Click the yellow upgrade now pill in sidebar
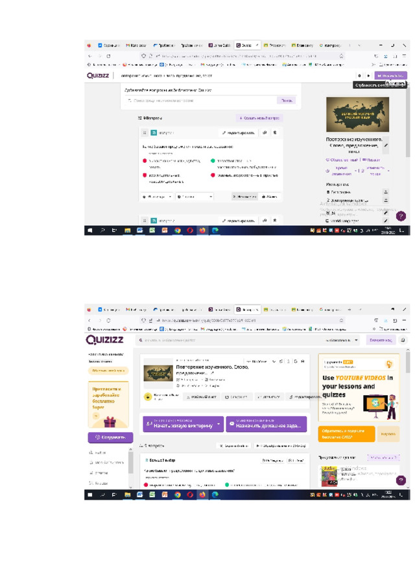 point(109,371)
